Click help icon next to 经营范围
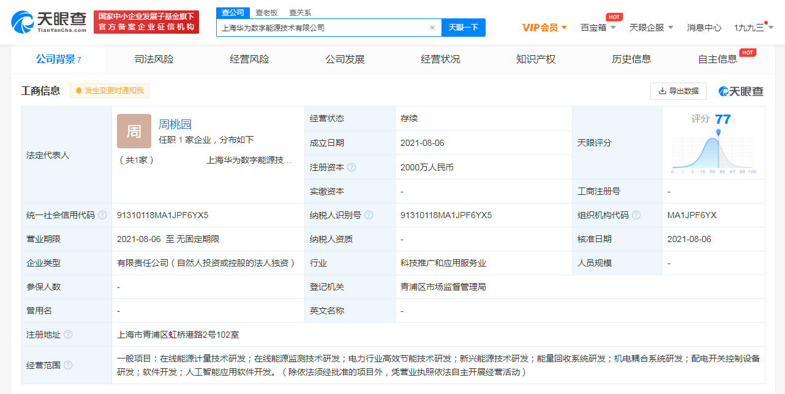The width and height of the screenshot is (785, 394). click(x=68, y=365)
